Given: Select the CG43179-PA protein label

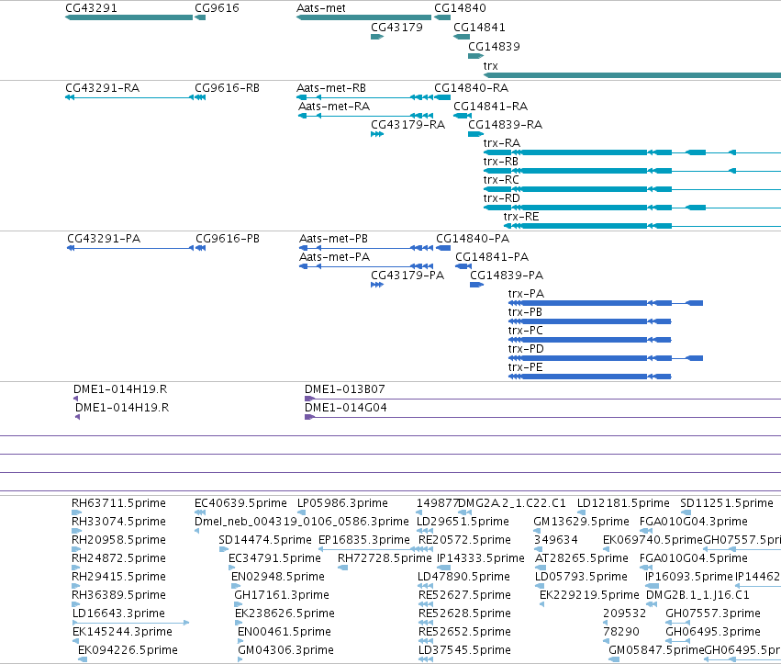Looking at the screenshot, I should coord(407,276).
